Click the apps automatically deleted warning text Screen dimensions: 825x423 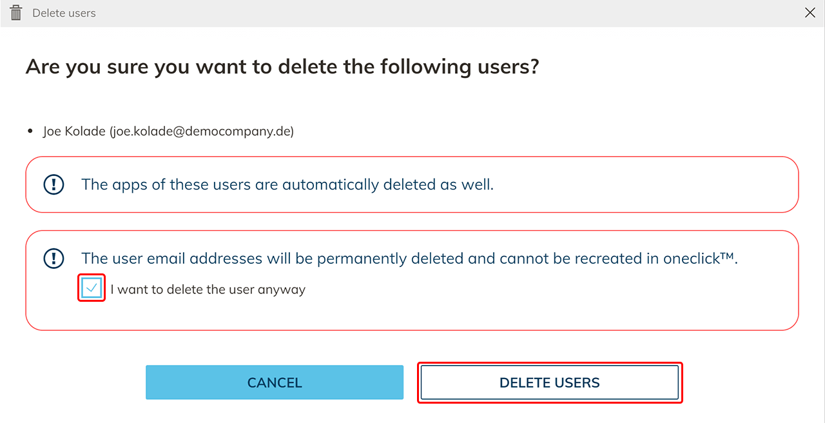tap(287, 184)
